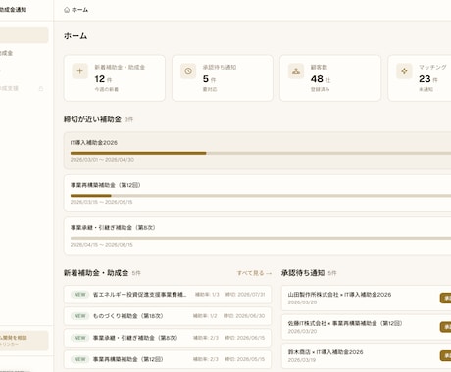Viewport: 451px width, 372px height.
Task: Open 事業承継・引継ぎ補助金（第8次）new-arrival row
Action: click(168, 338)
